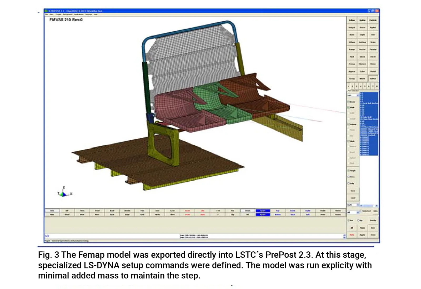
Task: Click the Appear appearance button
Action: 352,71
